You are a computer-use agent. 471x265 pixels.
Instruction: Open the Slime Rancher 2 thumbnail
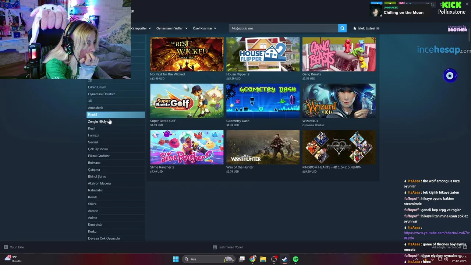click(x=187, y=147)
